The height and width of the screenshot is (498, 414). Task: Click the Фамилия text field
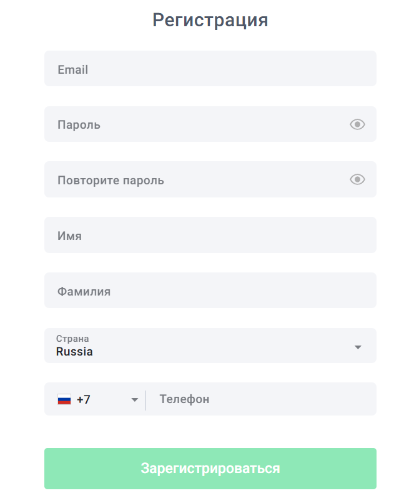(210, 291)
